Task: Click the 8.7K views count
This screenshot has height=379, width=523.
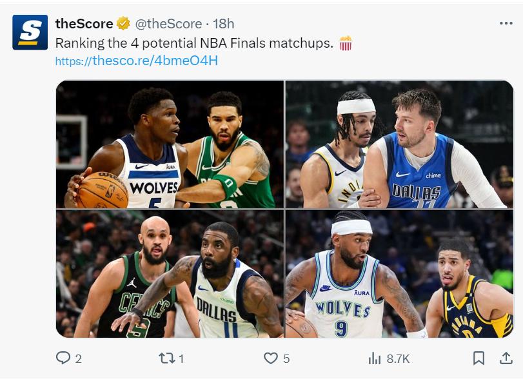Action: coord(397,358)
